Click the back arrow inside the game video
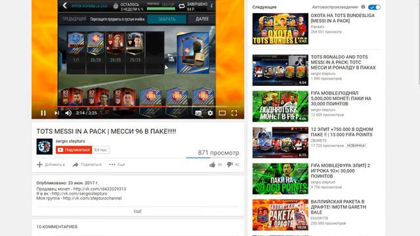The width and height of the screenshot is (420, 236). 64,5
